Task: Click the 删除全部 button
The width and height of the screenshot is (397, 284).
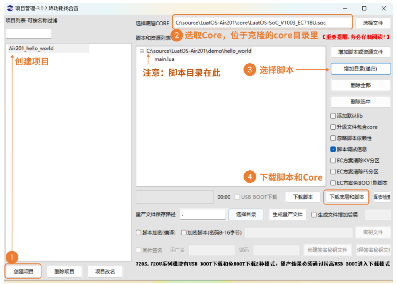Action: pos(360,85)
